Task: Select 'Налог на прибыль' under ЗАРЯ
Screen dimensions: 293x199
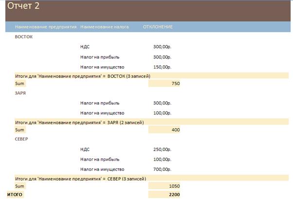Action: (100, 103)
